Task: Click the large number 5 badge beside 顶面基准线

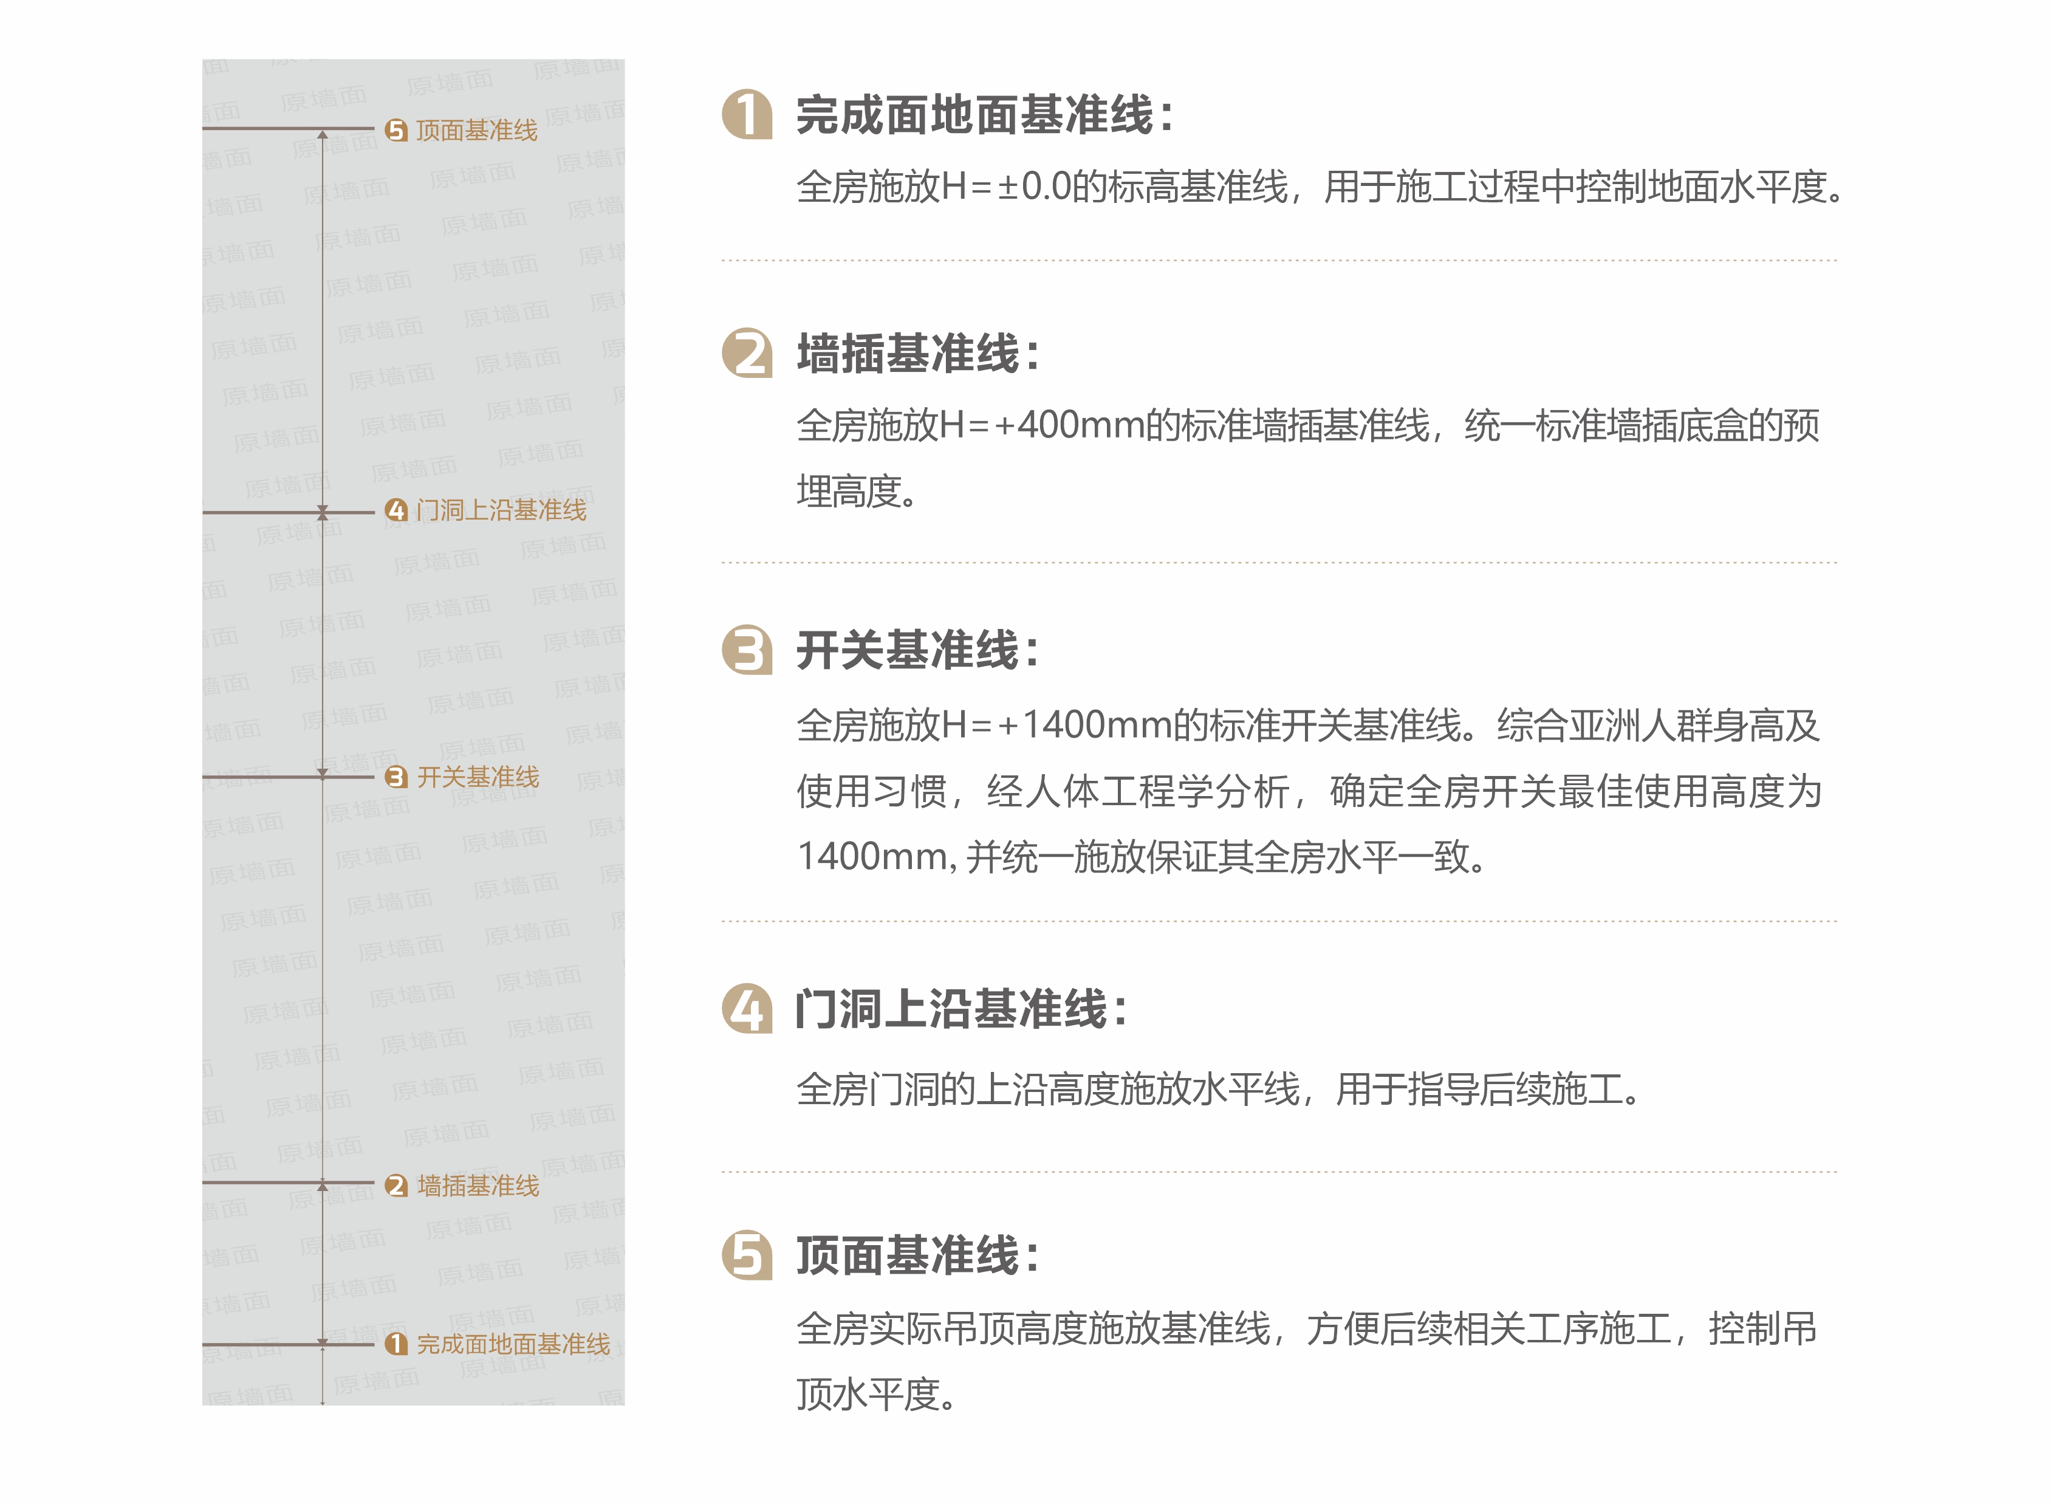Action: tap(746, 1255)
